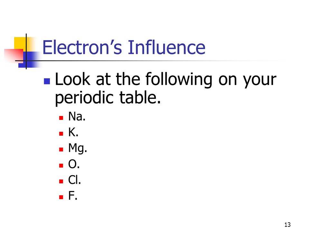309x232 pixels.
Task: Click the red bullet next to F
Action: 61,197
